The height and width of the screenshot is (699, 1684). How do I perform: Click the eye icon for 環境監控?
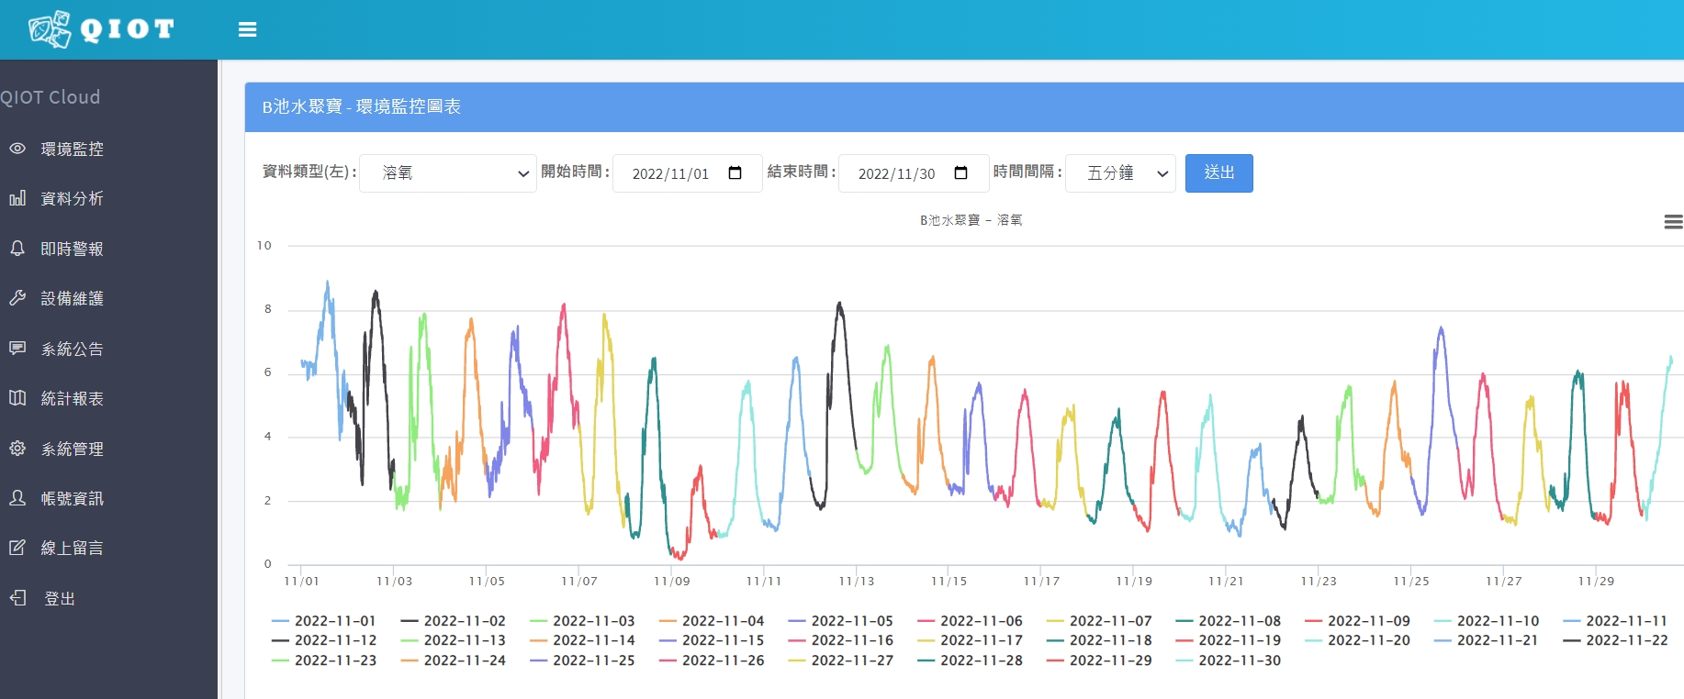(17, 149)
